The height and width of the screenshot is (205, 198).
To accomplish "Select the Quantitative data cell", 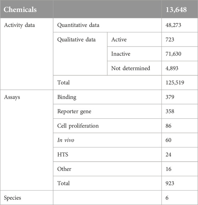I will coord(107,25).
